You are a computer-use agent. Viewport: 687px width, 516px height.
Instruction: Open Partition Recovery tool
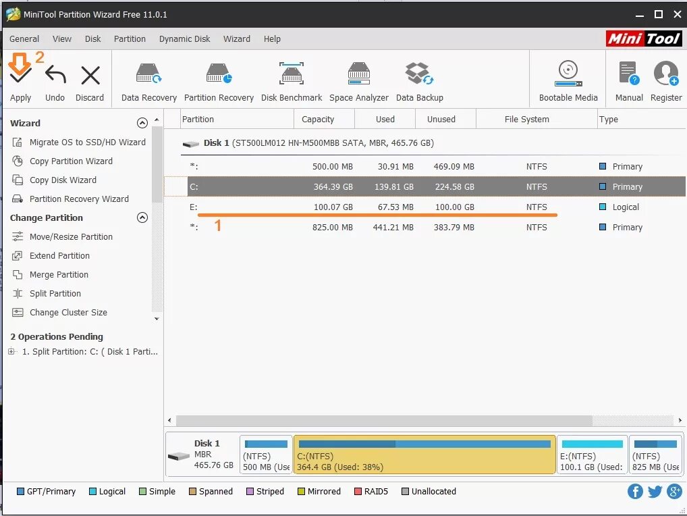(x=219, y=82)
